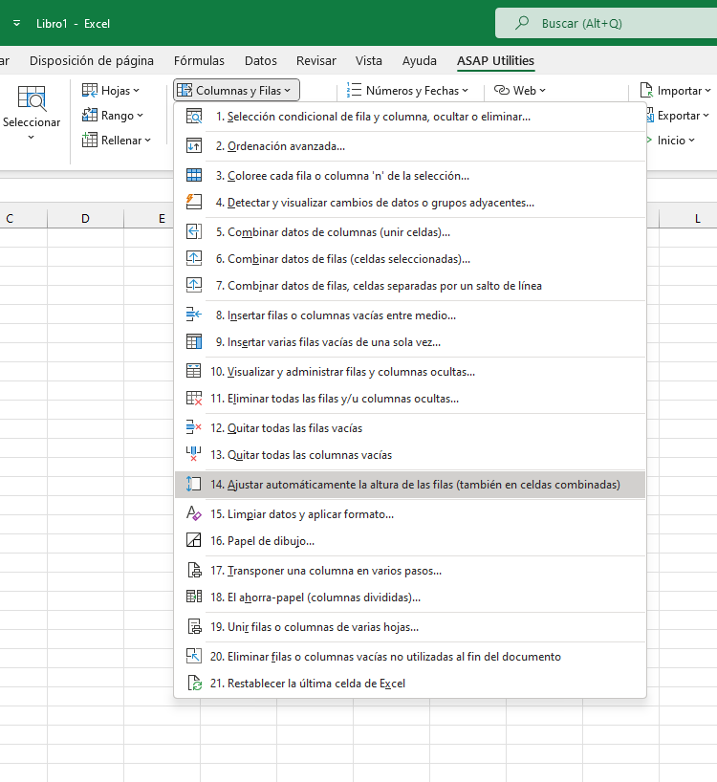This screenshot has height=782, width=717.
Task: Click the icon for item 7 salto de línea
Action: pos(193,285)
